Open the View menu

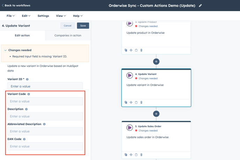[x=61, y=16]
